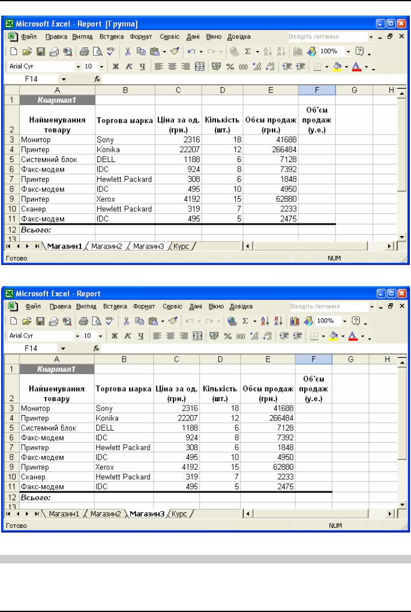Screen dimensions: 411x612
Task: Click first-sheet navigation arrow in bottom window
Action: click(x=8, y=514)
